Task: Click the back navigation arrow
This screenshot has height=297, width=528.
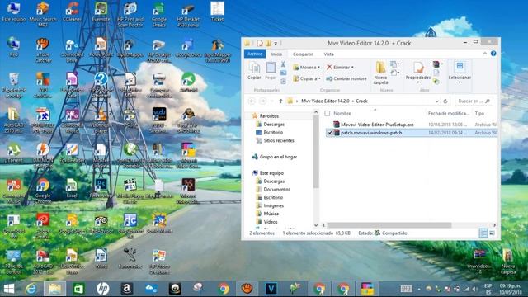Action: point(252,101)
